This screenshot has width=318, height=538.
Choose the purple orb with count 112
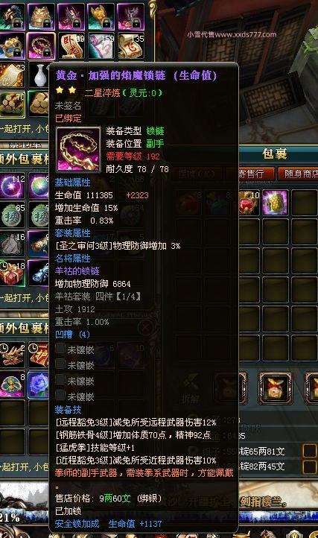pyautogui.click(x=13, y=186)
